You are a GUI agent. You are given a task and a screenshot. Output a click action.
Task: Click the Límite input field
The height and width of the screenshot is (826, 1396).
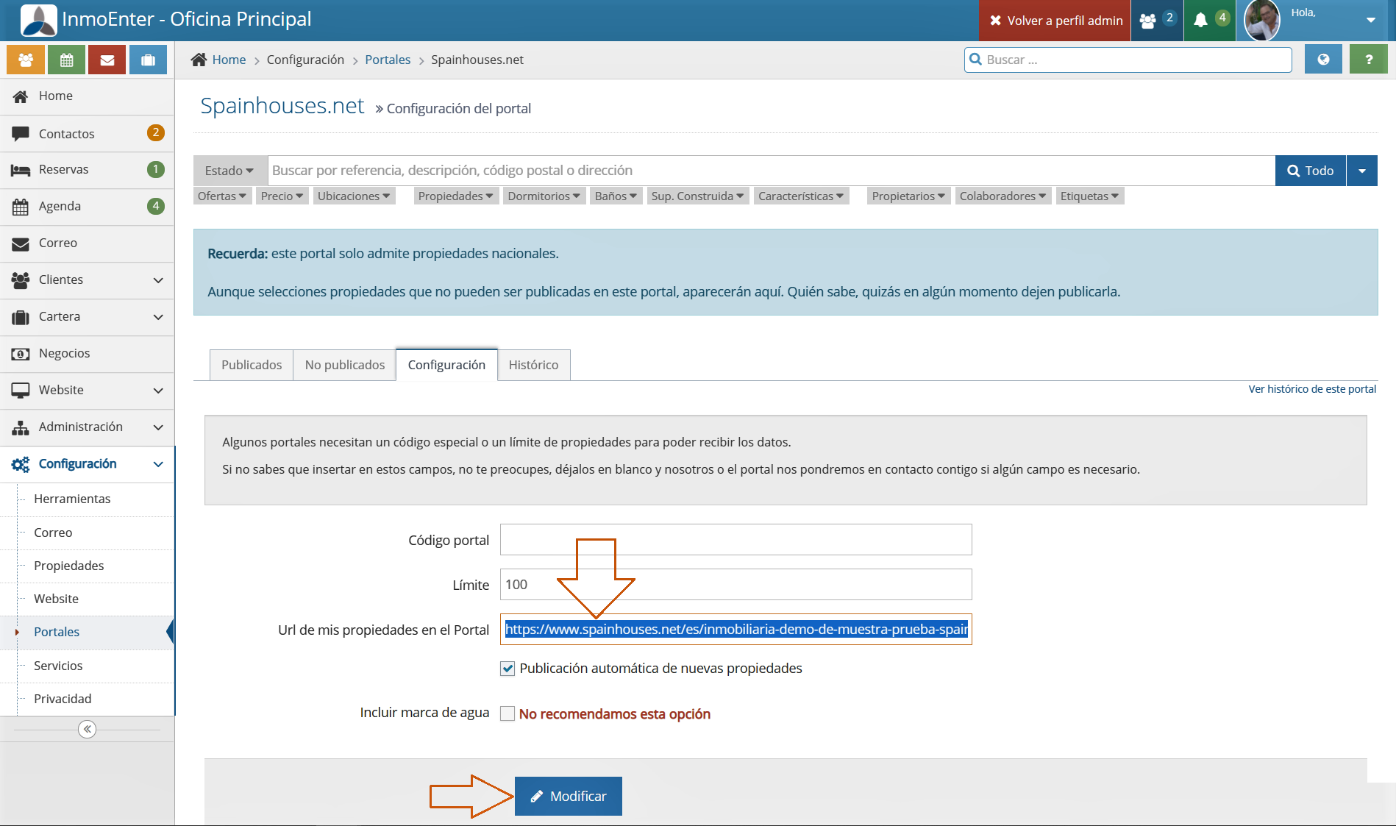(x=736, y=585)
